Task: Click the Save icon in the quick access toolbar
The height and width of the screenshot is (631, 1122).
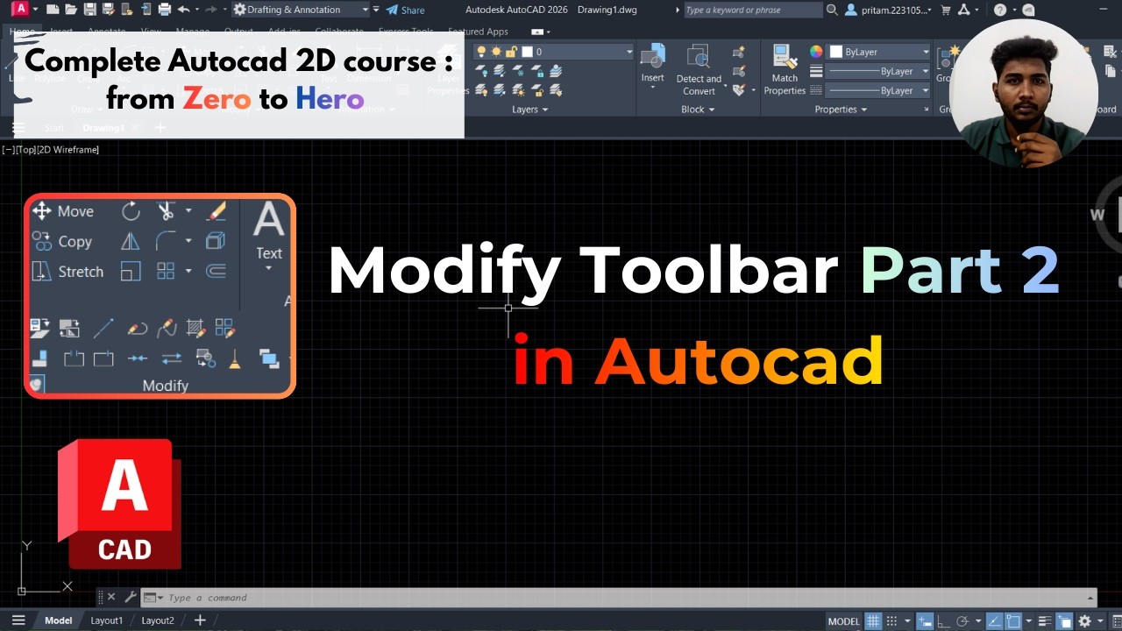Action: tap(90, 10)
